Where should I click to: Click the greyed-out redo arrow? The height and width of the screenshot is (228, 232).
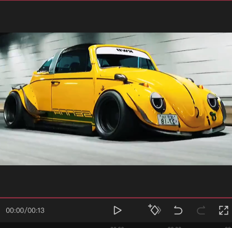tap(201, 210)
